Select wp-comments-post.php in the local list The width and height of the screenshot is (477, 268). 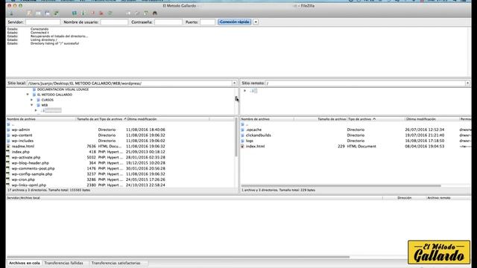(33, 168)
